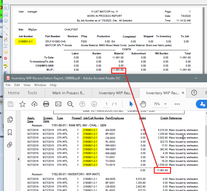Activate the selection arrow tool in Acrobat
Viewport: 207px width, 191px height.
(x=131, y=104)
